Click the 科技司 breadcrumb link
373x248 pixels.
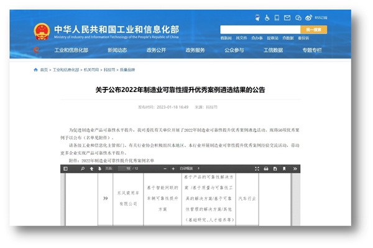(109, 70)
